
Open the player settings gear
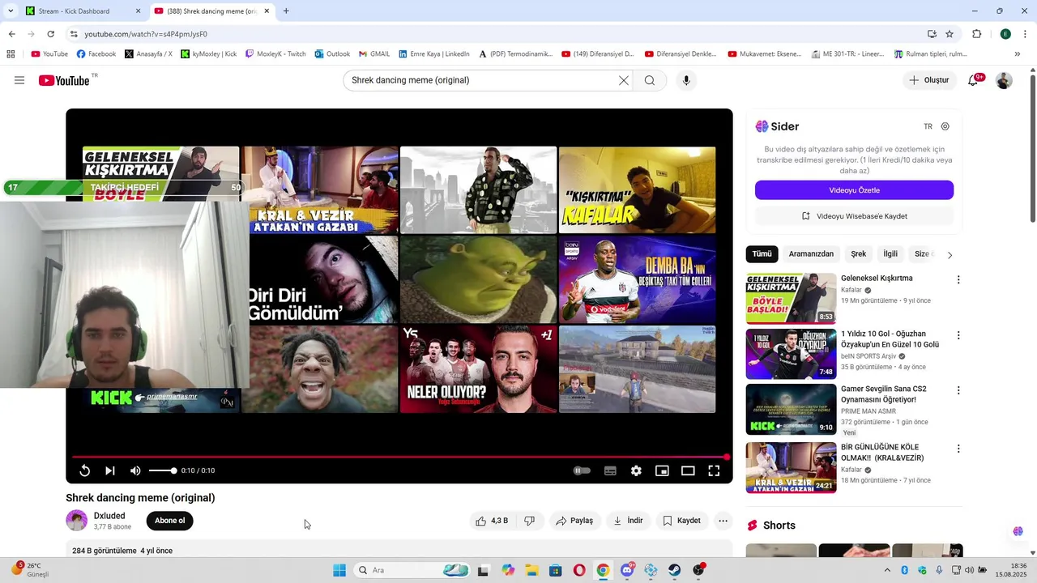636,470
